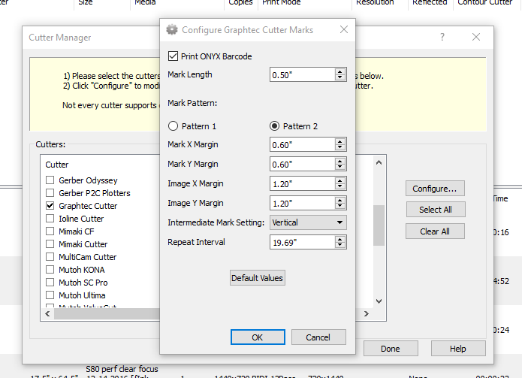Check the Mutoh Ultima checkbox
Image resolution: width=522 pixels, height=378 pixels.
pos(50,295)
